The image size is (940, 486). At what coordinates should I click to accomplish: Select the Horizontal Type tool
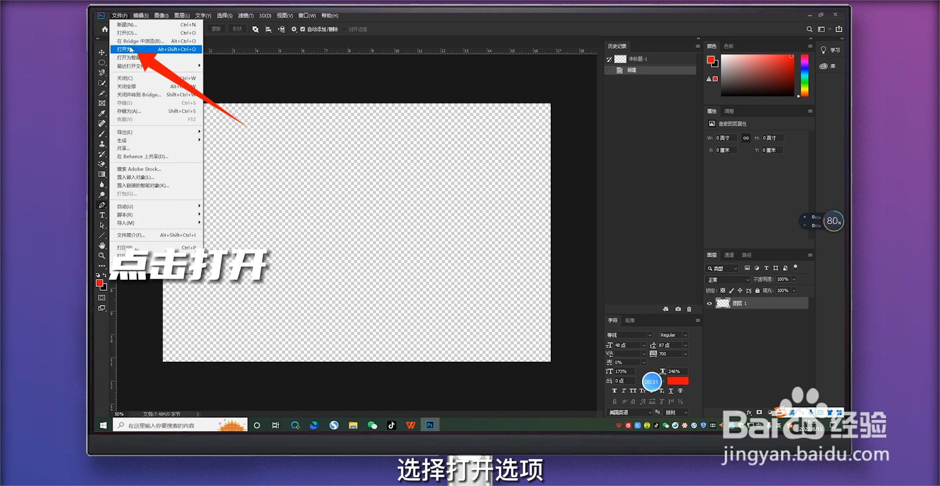[102, 215]
